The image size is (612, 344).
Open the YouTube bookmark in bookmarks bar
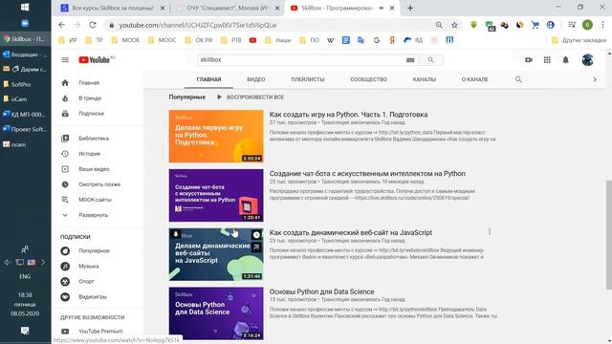click(x=252, y=40)
